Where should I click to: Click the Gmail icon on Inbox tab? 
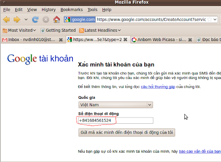5,40
